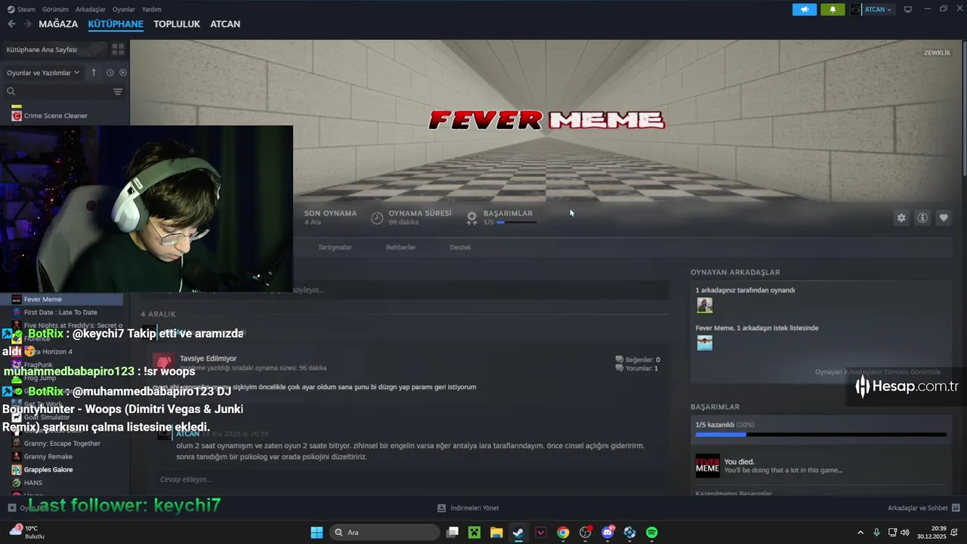This screenshot has width=967, height=544.
Task: Click the taskbar Ara search box
Action: point(385,532)
